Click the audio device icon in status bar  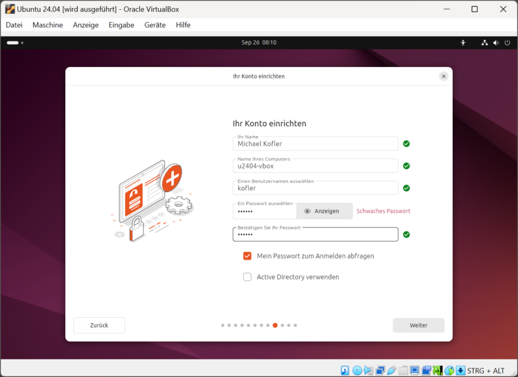[368, 370]
